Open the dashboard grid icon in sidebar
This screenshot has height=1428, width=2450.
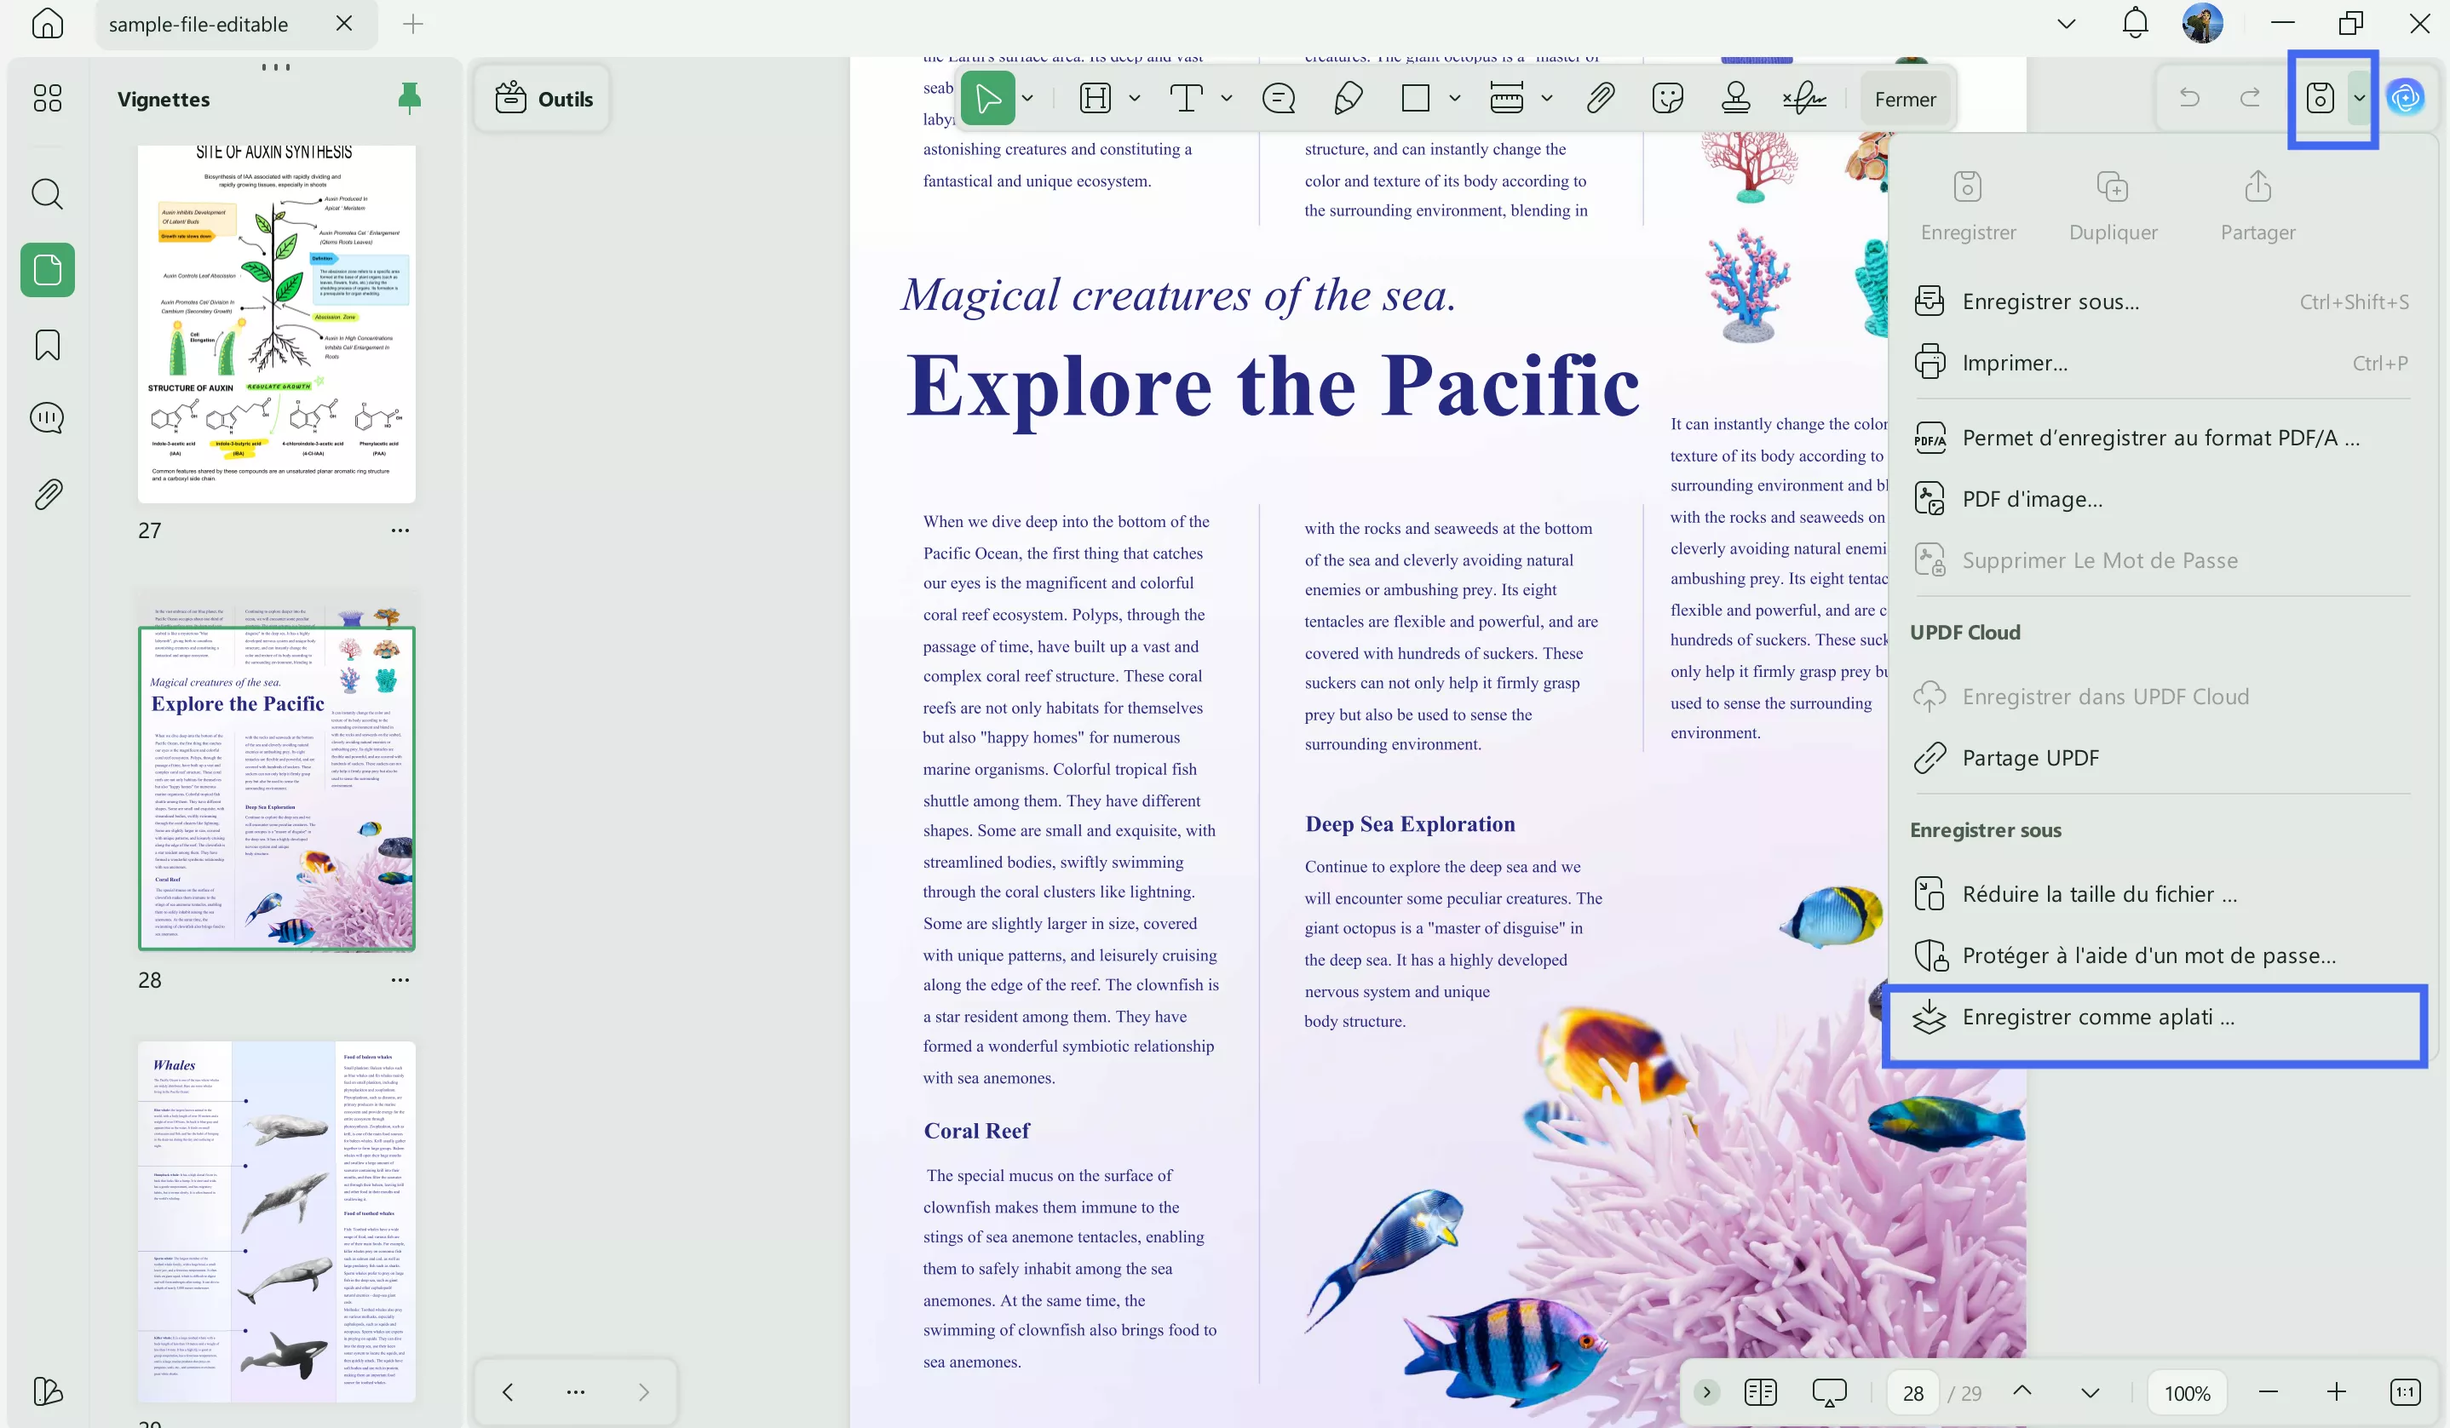click(x=47, y=98)
